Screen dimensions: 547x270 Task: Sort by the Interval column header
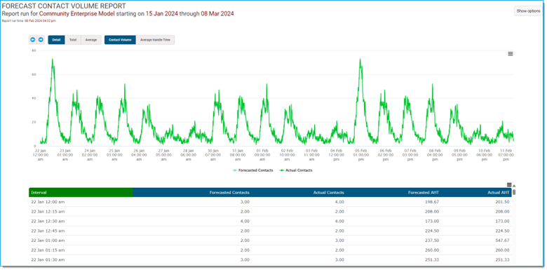tap(81, 192)
